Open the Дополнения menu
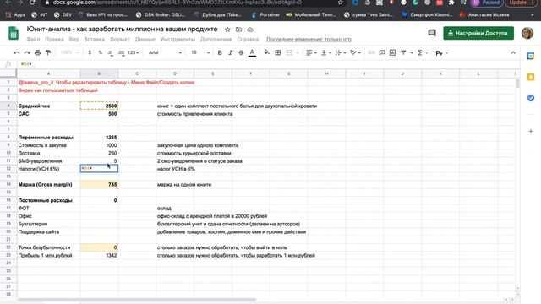This screenshot has height=304, width=541. click(216, 40)
